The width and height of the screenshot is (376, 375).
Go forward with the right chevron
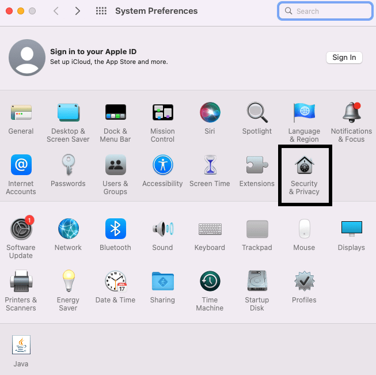tap(77, 11)
